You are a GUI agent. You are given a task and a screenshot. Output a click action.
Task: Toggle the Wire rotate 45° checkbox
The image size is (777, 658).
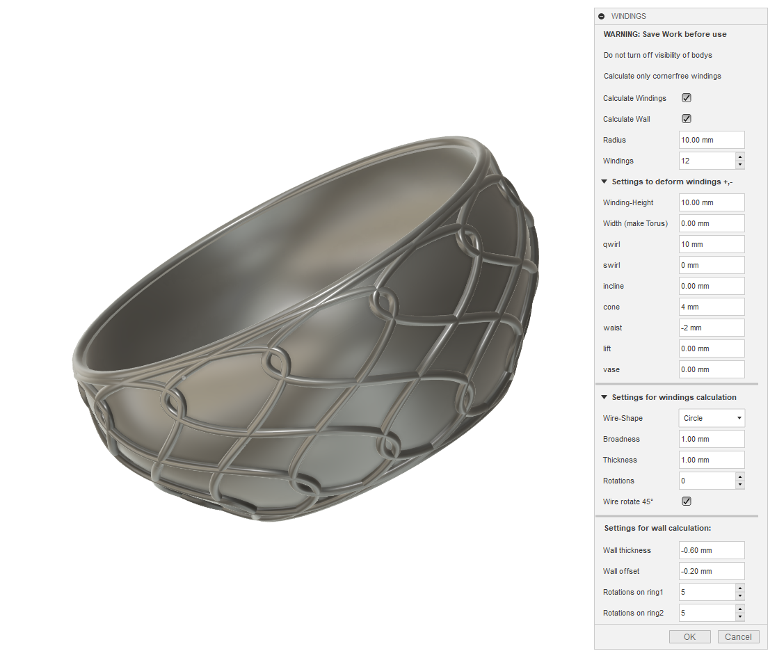tap(687, 501)
